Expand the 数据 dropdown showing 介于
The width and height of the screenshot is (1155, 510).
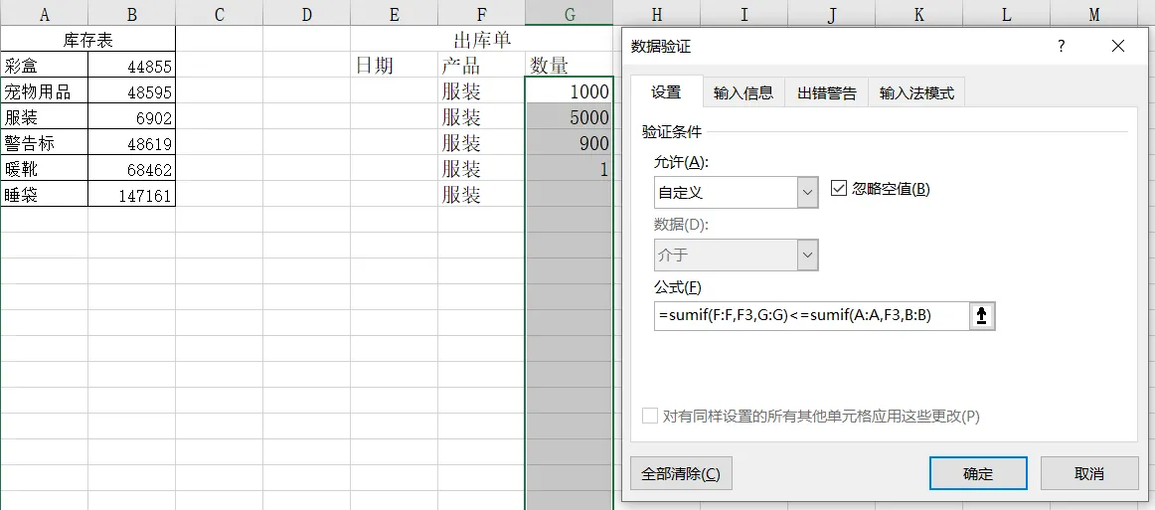[x=736, y=255]
